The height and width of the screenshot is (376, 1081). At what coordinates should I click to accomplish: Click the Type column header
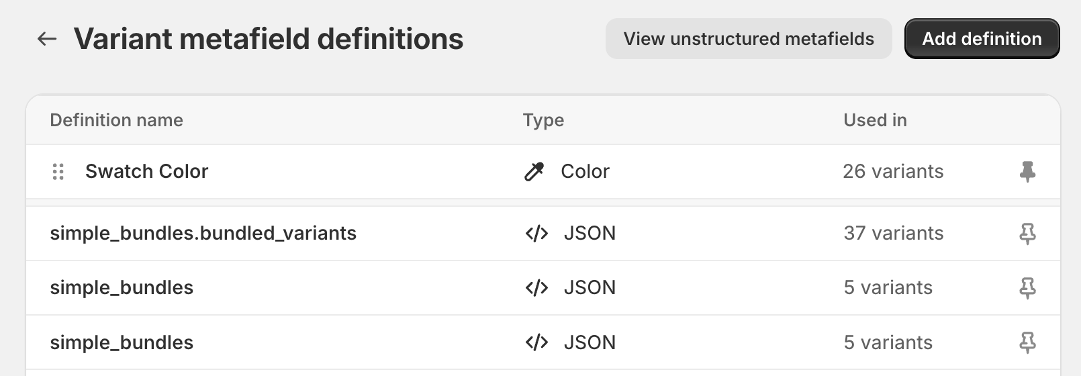click(543, 120)
